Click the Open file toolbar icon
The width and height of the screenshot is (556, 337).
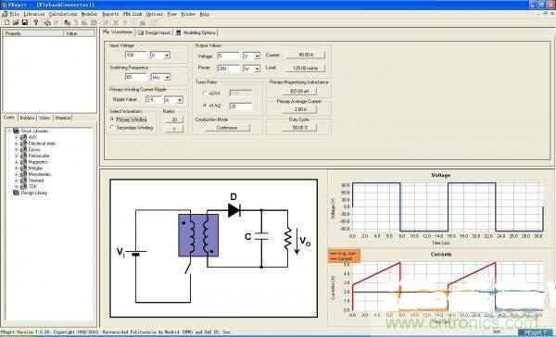(x=16, y=22)
